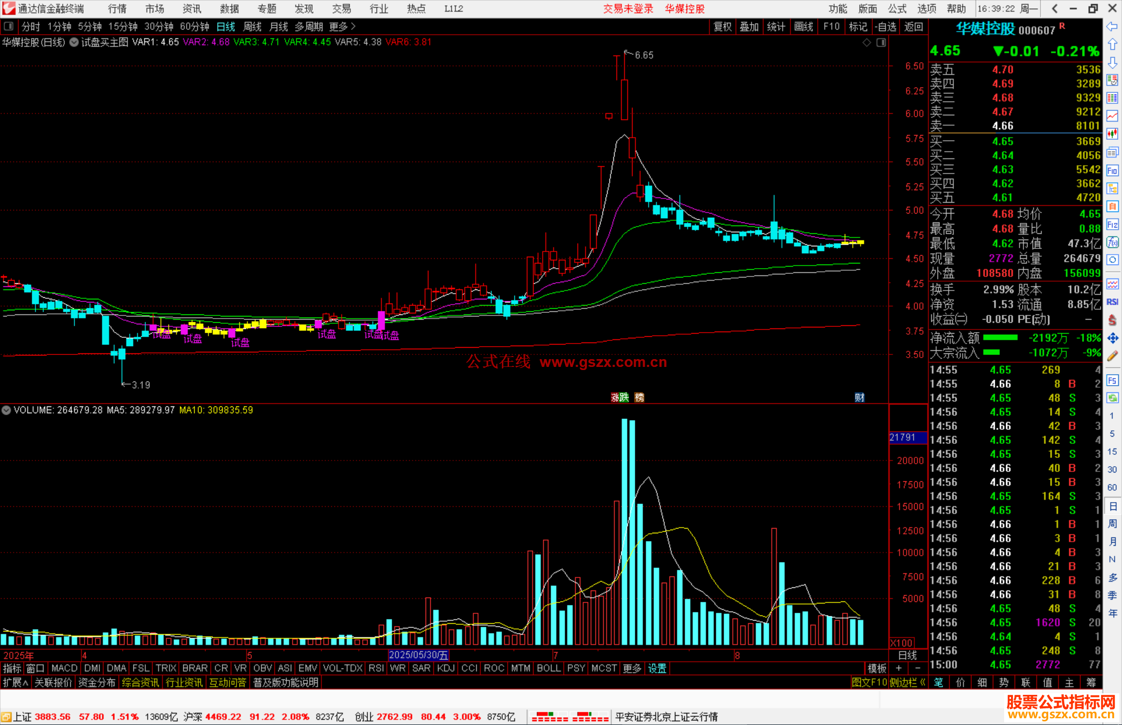Viewport: 1122px width, 725px height.
Task: Click the window-split icon at chart top right
Action: coord(881,43)
